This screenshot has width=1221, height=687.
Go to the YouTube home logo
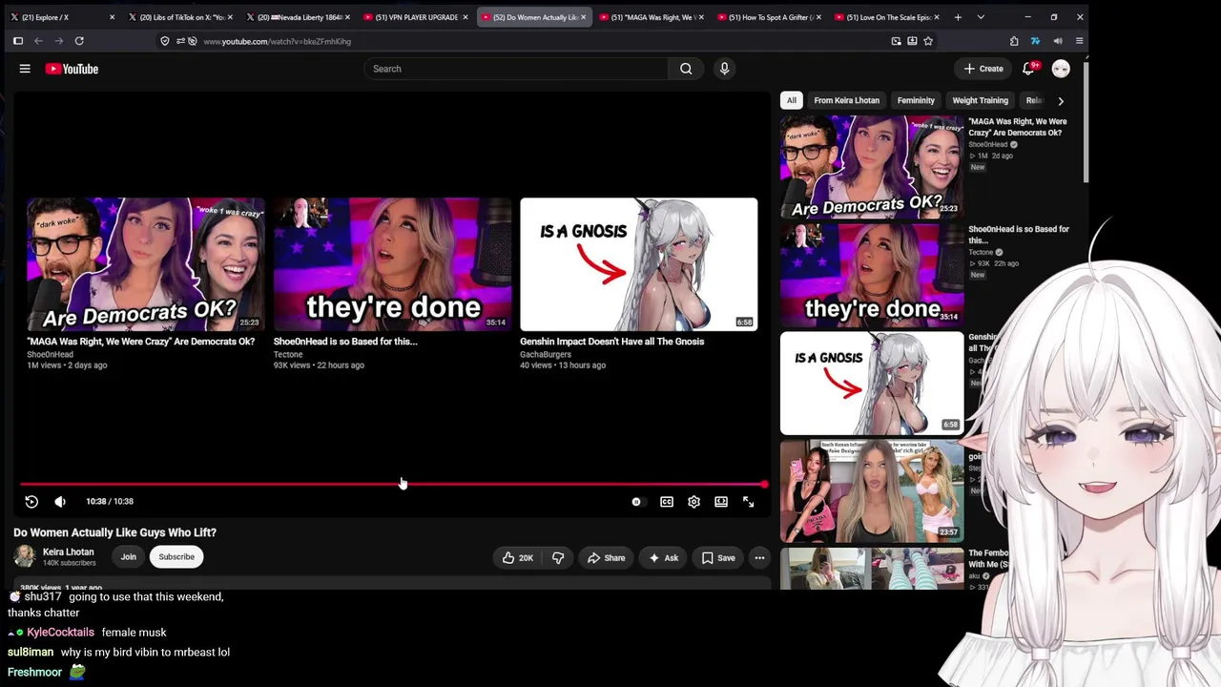coord(72,69)
